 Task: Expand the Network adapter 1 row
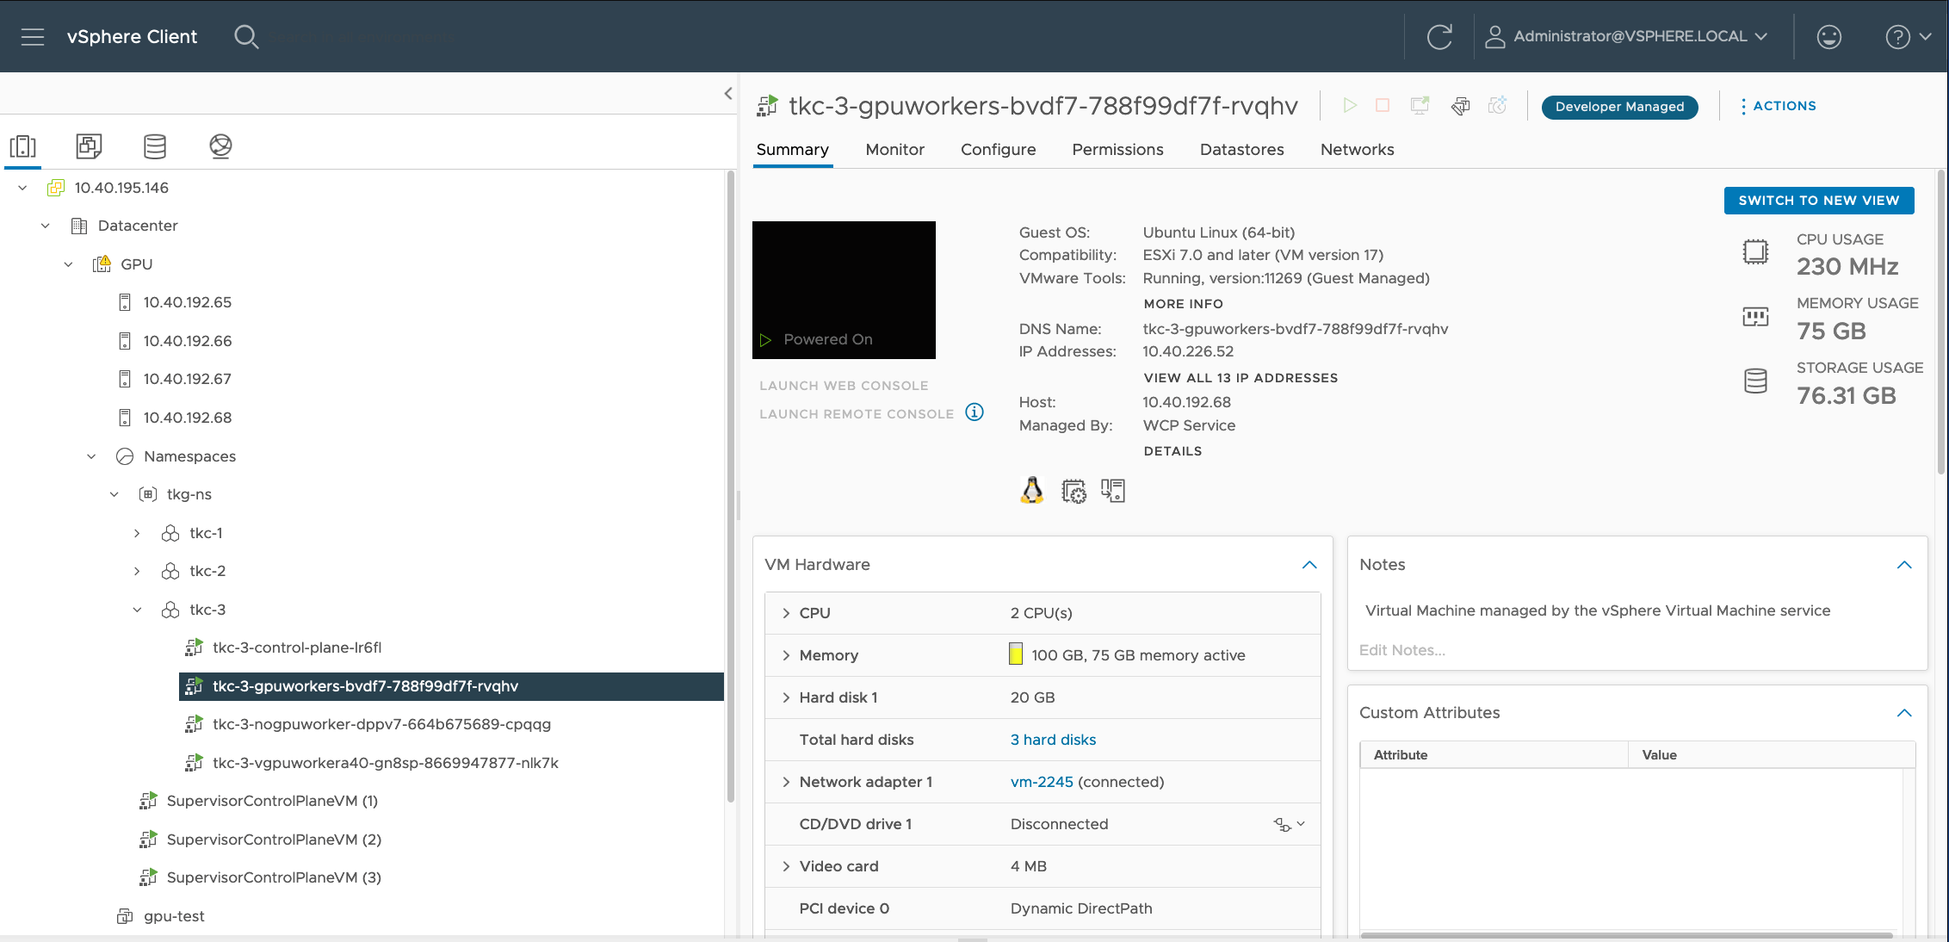tap(786, 782)
